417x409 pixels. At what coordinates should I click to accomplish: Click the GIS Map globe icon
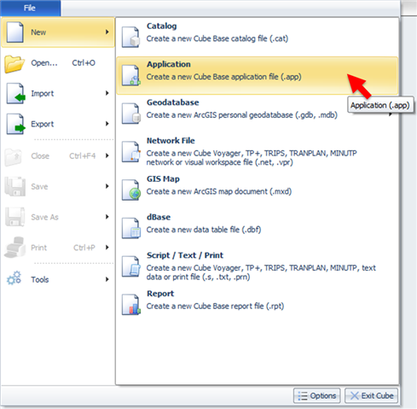130,190
